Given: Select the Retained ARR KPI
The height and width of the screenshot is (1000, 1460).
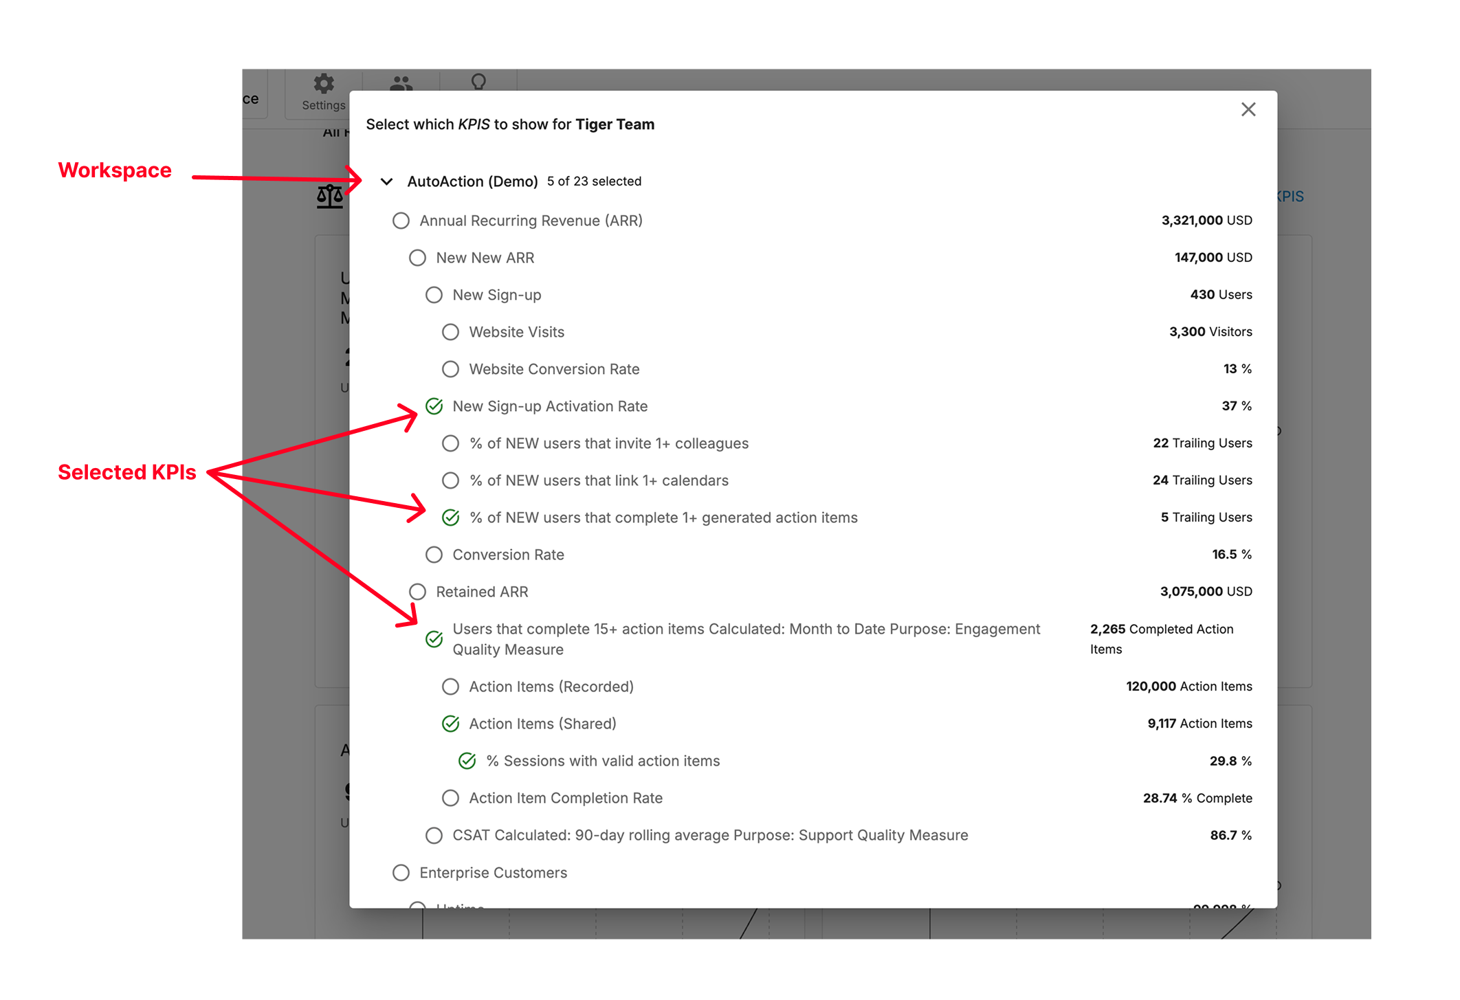Looking at the screenshot, I should 417,592.
